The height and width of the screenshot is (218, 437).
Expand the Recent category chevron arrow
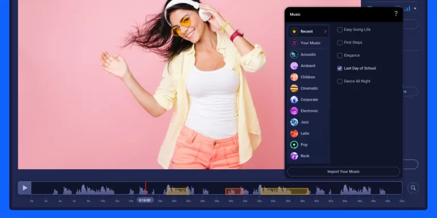pyautogui.click(x=325, y=31)
